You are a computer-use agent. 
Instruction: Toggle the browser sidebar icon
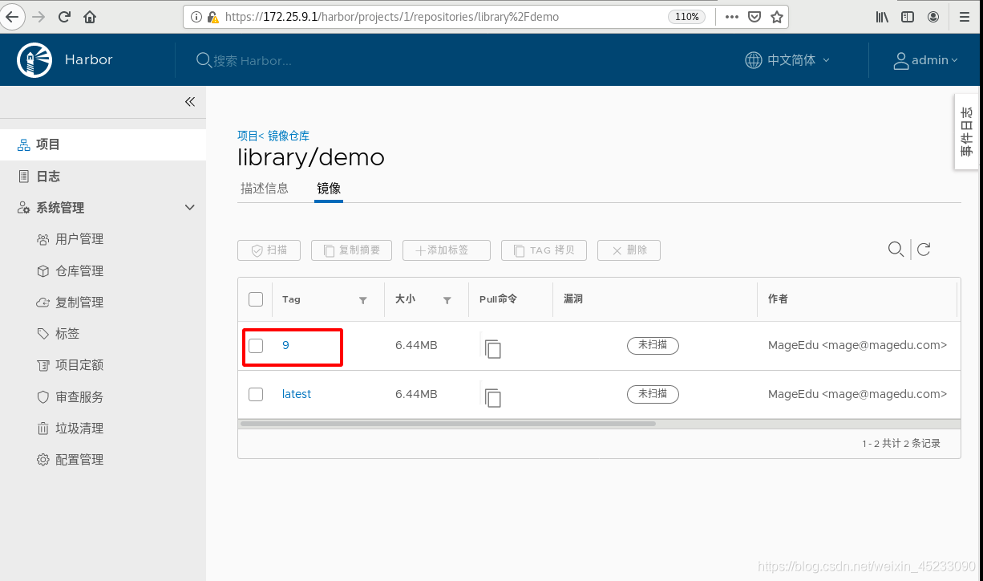click(x=908, y=17)
